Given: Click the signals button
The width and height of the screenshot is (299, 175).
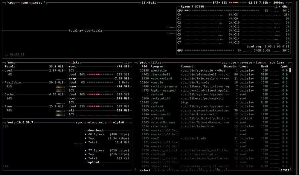Looking at the screenshot, I should 208,170.
